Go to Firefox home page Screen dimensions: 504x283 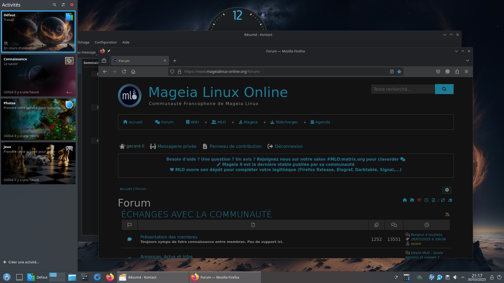133,72
